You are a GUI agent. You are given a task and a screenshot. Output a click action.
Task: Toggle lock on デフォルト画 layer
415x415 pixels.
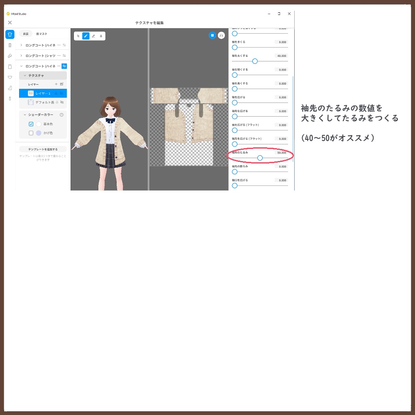click(x=57, y=102)
